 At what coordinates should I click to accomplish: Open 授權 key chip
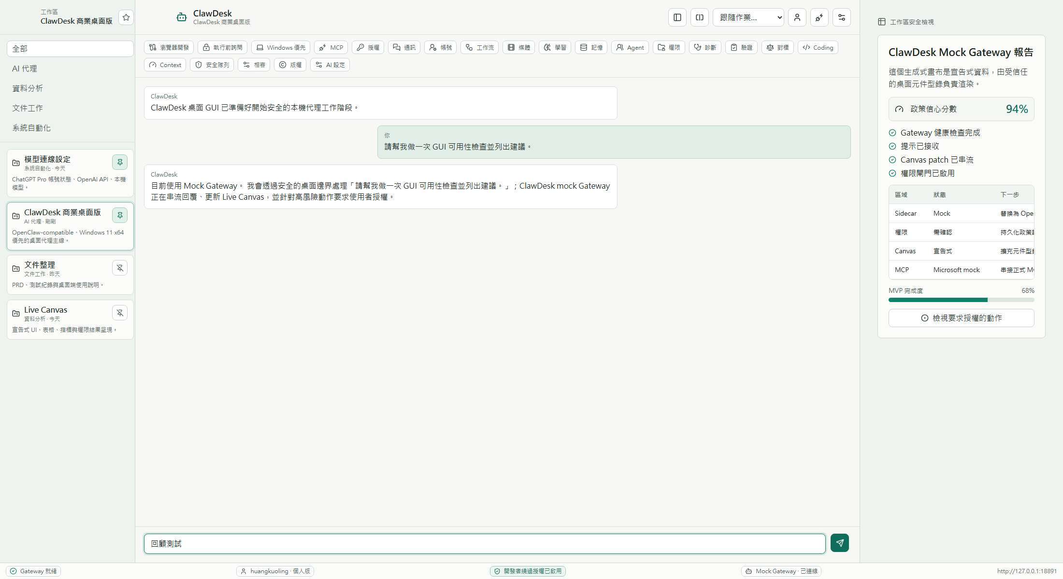click(x=368, y=47)
